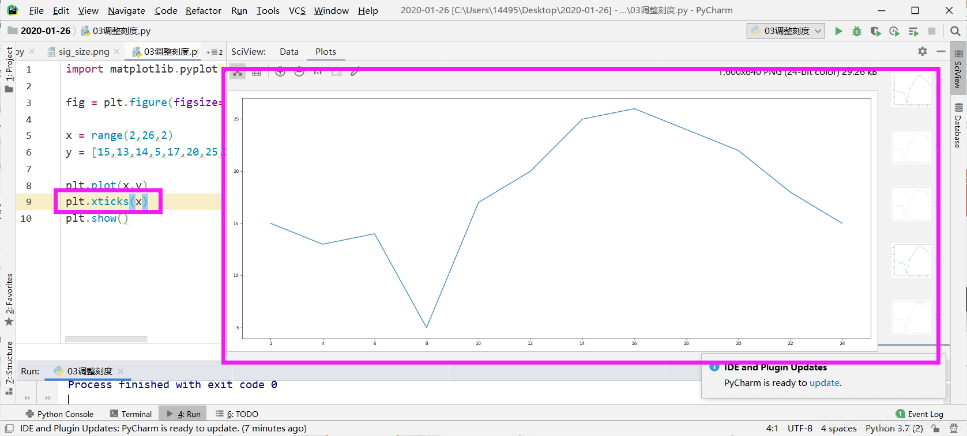Viewport: 967px width, 436px height.
Task: Expand the first collapsed run toolbar chevron
Action: click(x=27, y=397)
